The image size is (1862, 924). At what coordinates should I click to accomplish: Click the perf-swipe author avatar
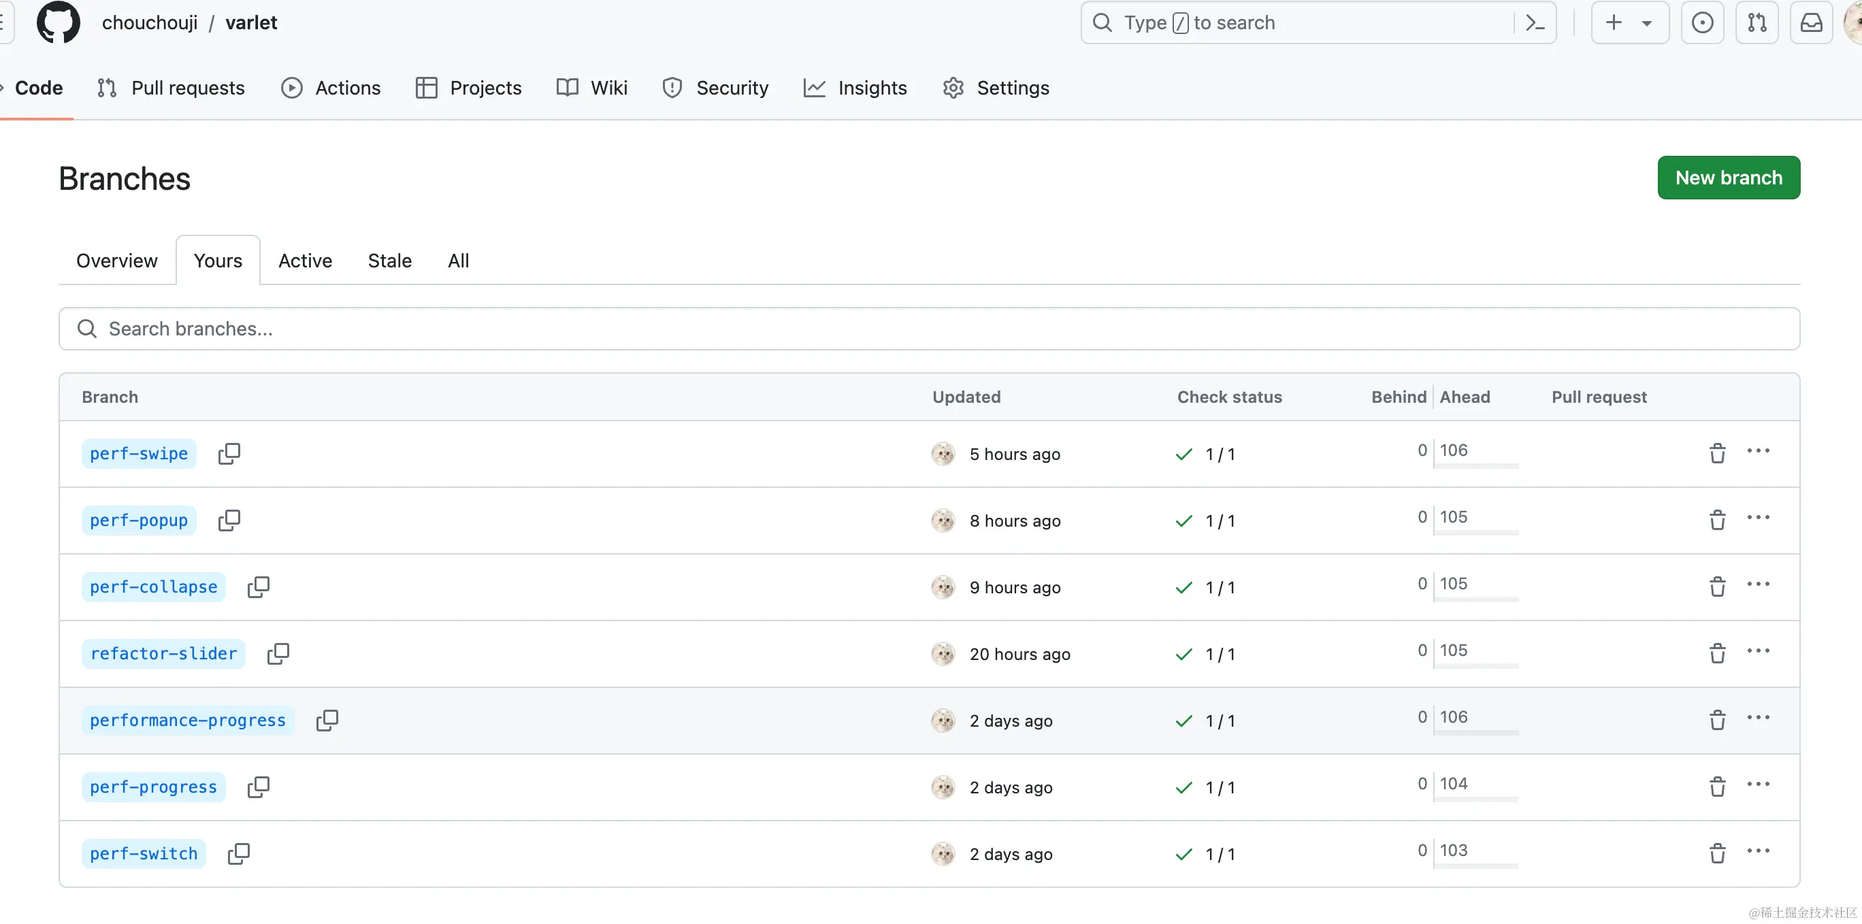pyautogui.click(x=943, y=454)
